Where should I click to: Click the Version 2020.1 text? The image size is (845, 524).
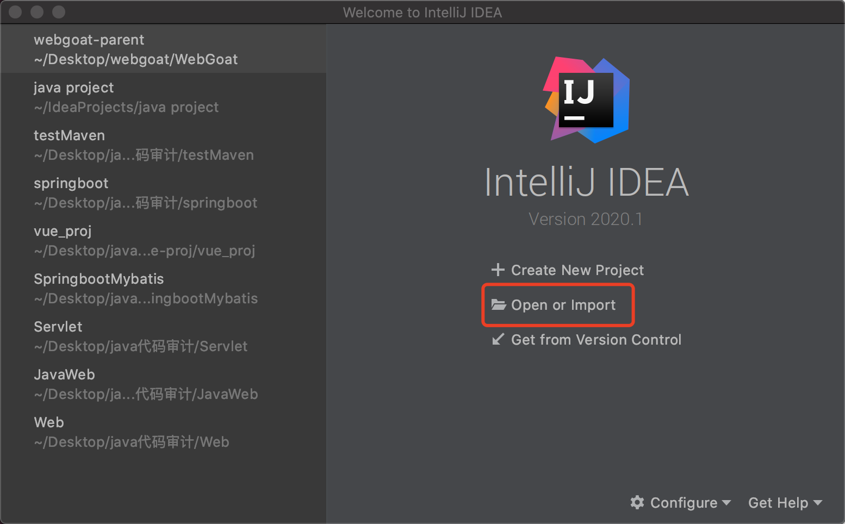pos(586,219)
